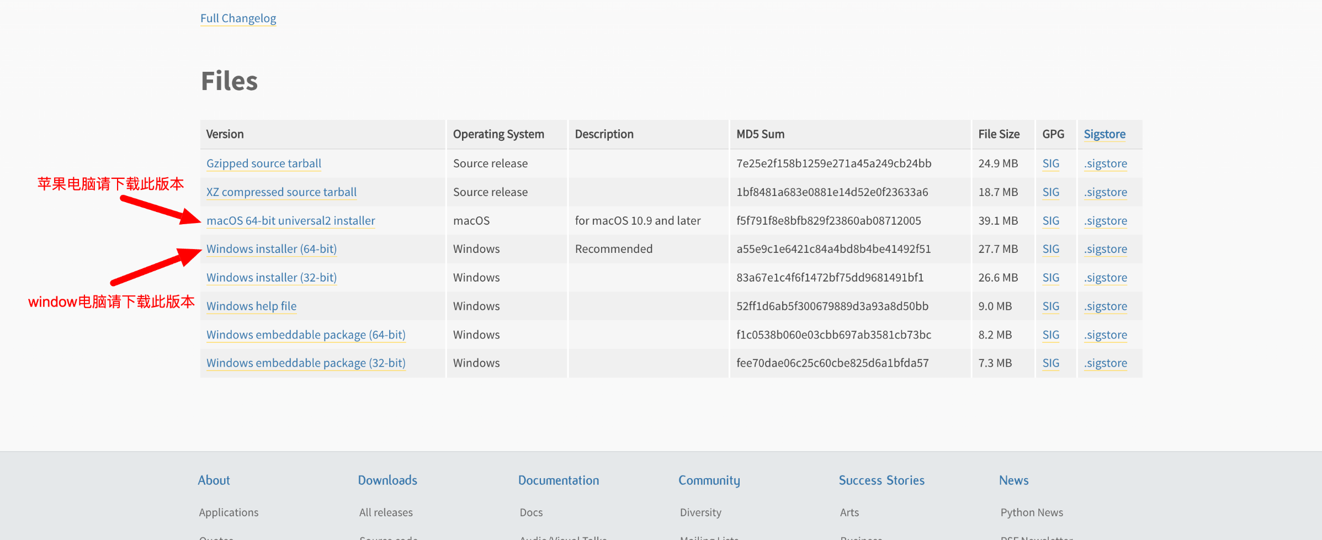Open the Downloads footer section
This screenshot has height=540, width=1322.
[387, 480]
